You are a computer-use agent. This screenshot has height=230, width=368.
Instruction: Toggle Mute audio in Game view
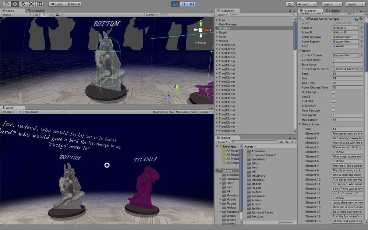coord(182,112)
